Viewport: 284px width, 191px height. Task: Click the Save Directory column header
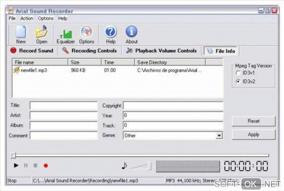pos(170,62)
